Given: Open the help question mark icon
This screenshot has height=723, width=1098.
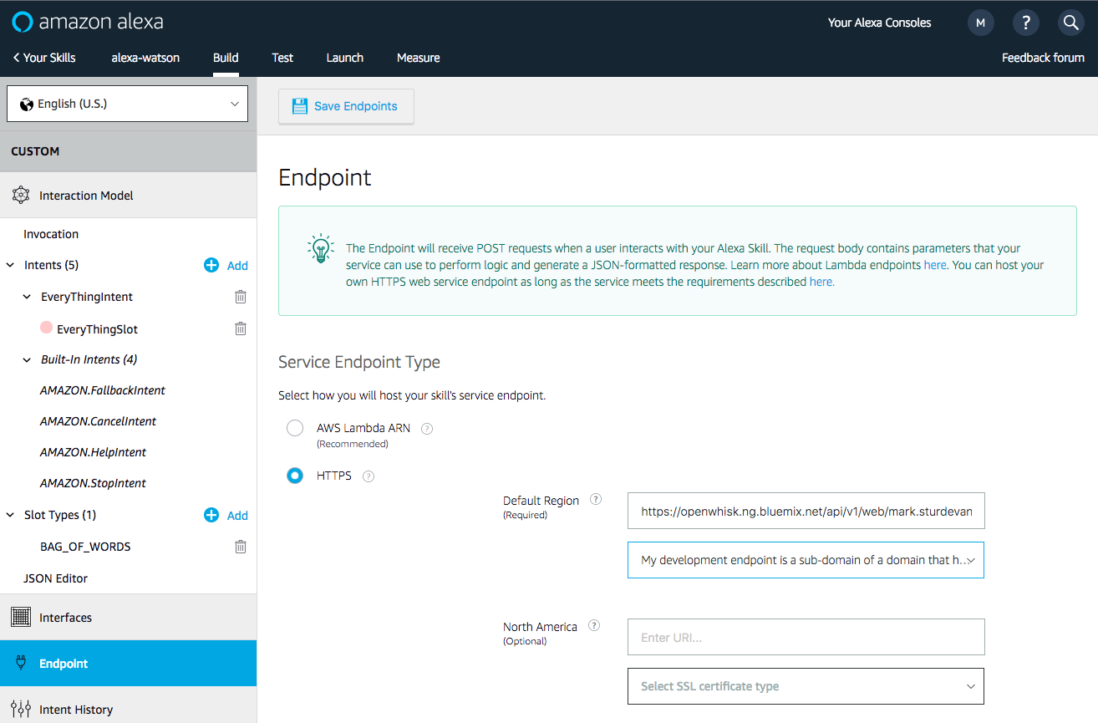Looking at the screenshot, I should (x=1025, y=23).
